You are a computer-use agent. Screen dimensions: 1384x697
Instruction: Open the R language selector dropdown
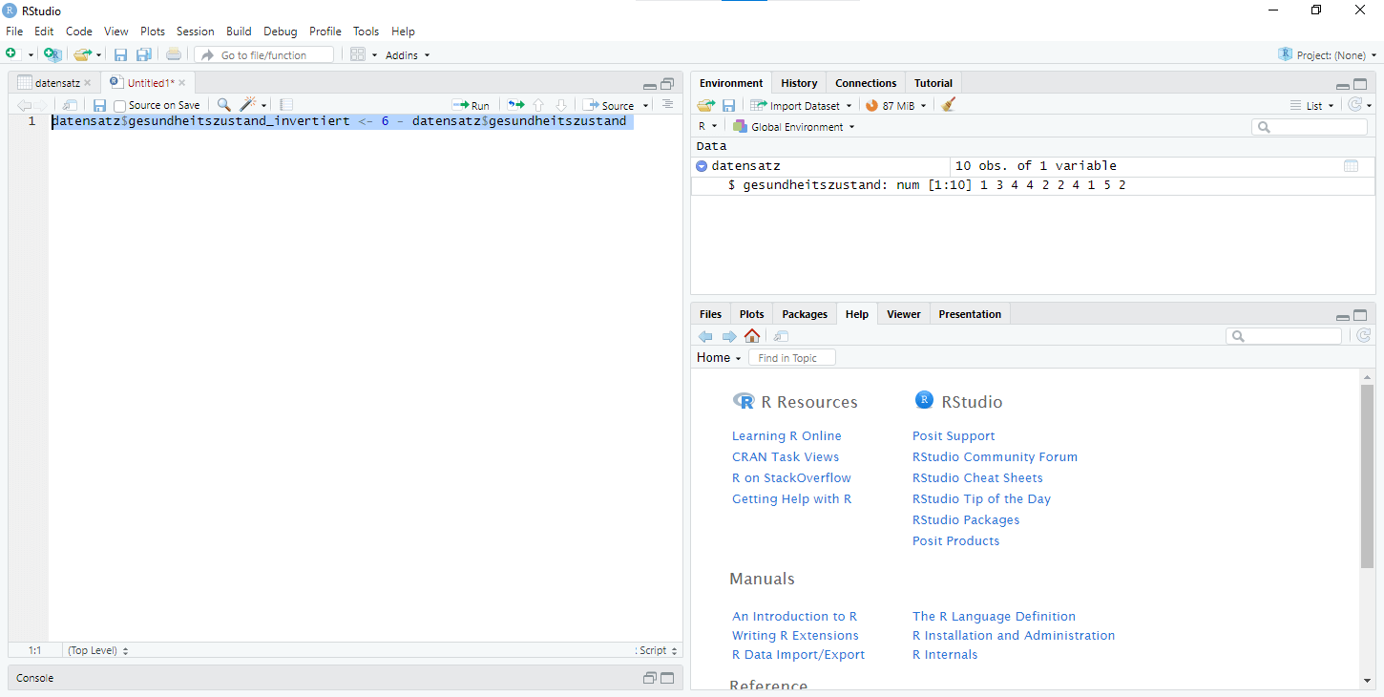[x=707, y=127]
